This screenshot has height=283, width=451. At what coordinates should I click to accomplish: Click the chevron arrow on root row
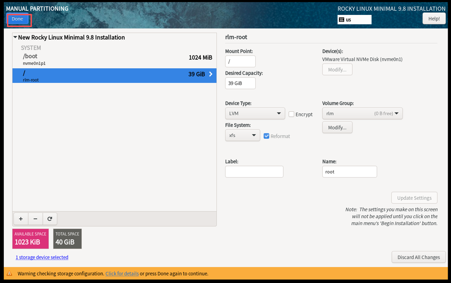coord(211,74)
